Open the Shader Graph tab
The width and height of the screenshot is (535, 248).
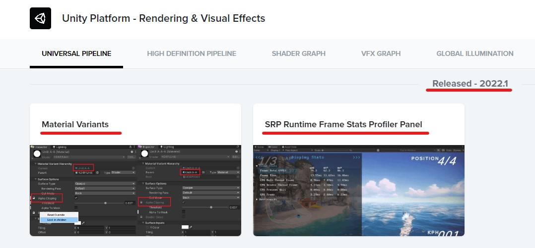click(298, 53)
